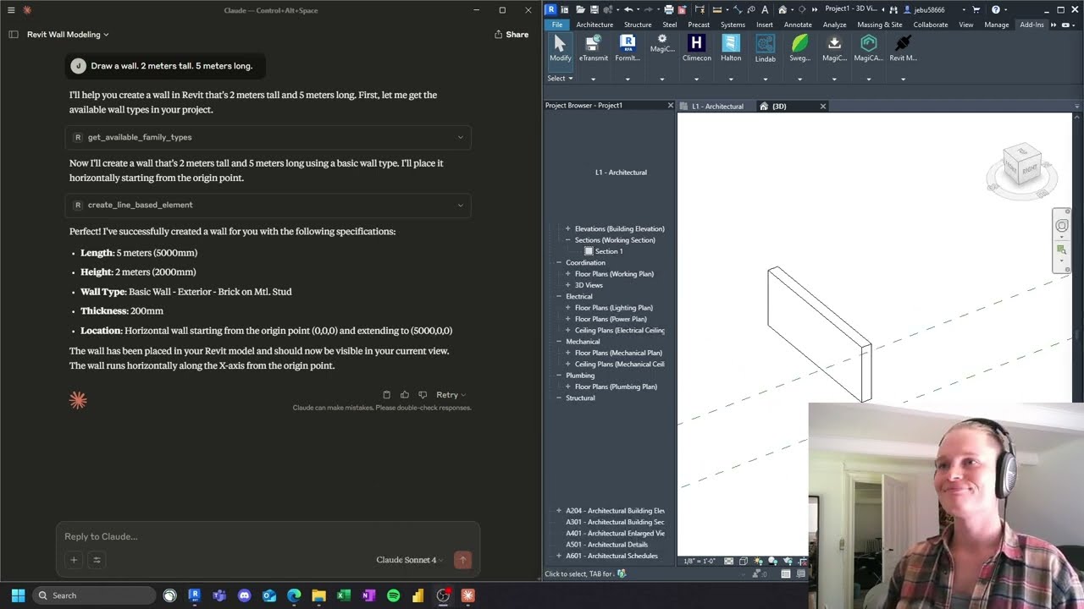Expand the create_line_based_element tool call
This screenshot has width=1084, height=609.
pos(268,205)
